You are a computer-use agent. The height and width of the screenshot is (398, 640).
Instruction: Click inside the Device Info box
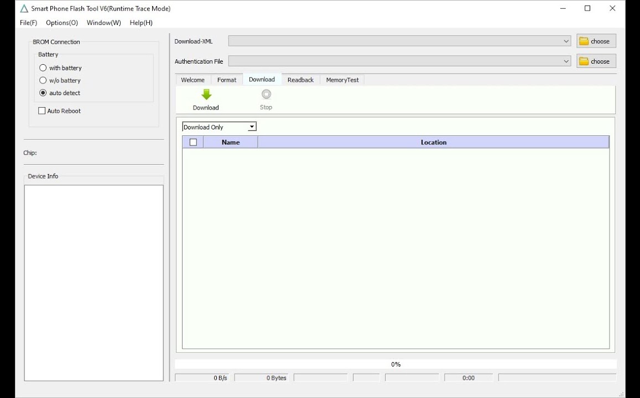click(94, 283)
